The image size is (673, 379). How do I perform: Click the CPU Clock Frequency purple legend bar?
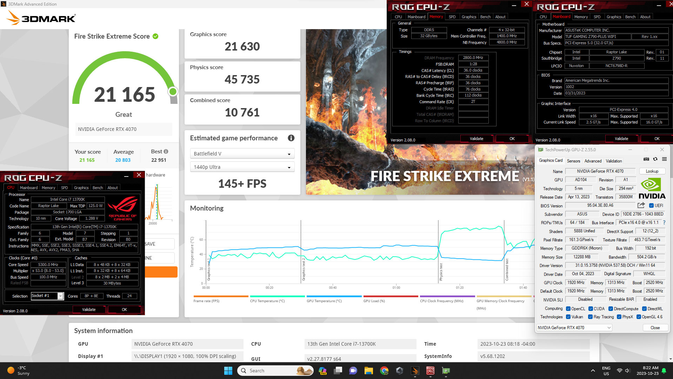click(447, 296)
